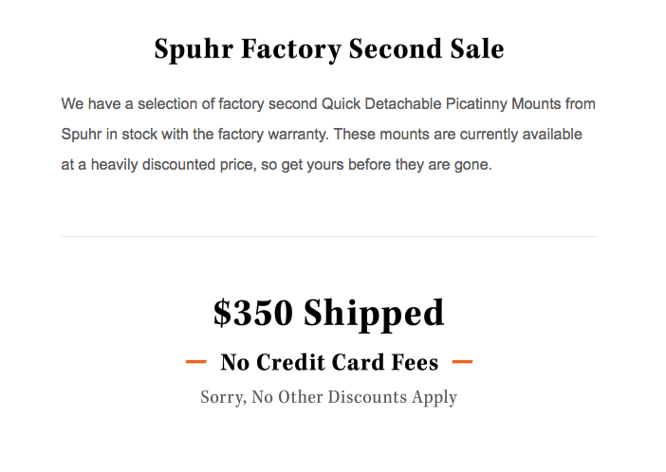Click the left orange dash decoration

[195, 362]
